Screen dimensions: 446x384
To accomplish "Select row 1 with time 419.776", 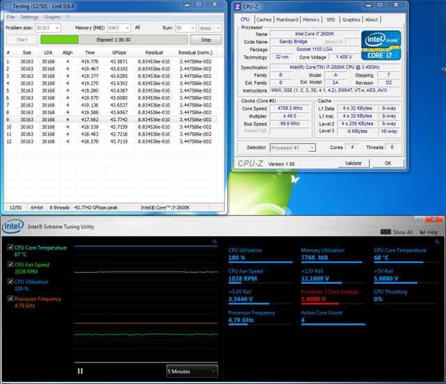I will click(x=111, y=62).
